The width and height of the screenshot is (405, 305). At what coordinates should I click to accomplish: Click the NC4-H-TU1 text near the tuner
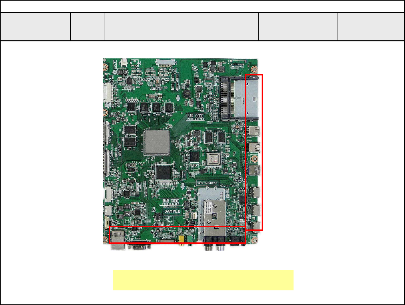tap(227, 186)
